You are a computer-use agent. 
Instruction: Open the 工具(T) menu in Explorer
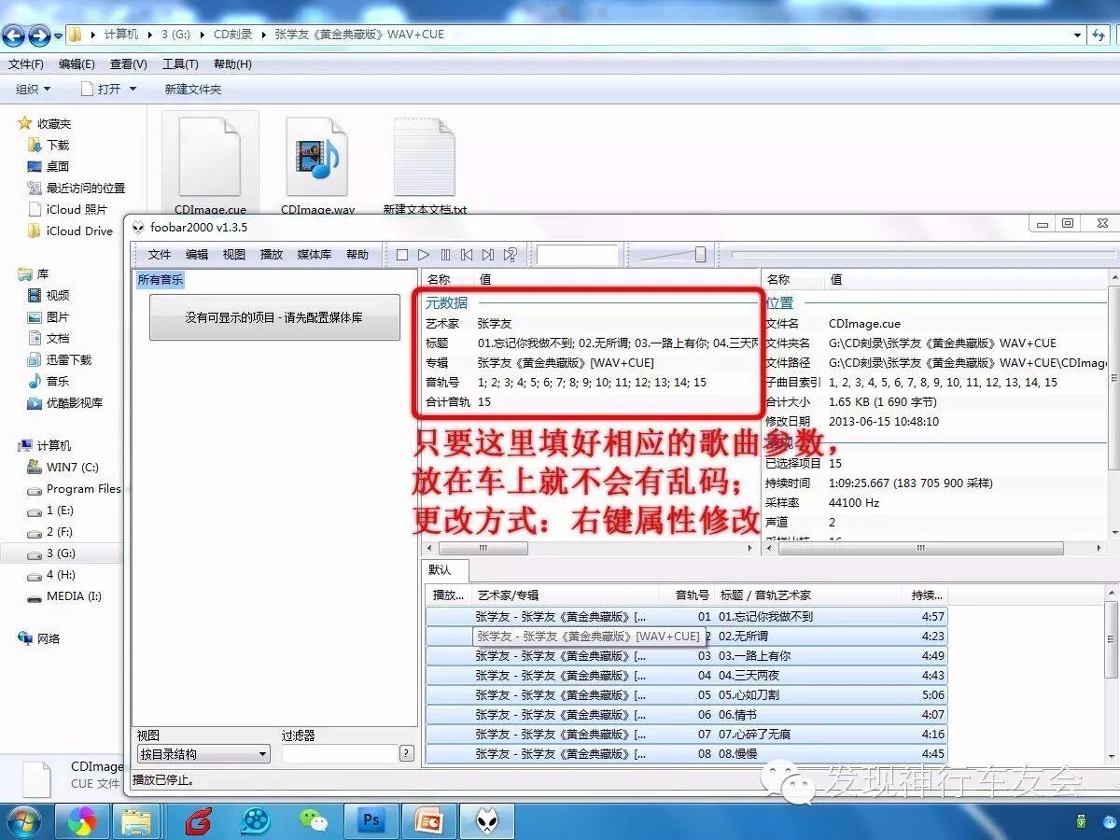pyautogui.click(x=180, y=64)
